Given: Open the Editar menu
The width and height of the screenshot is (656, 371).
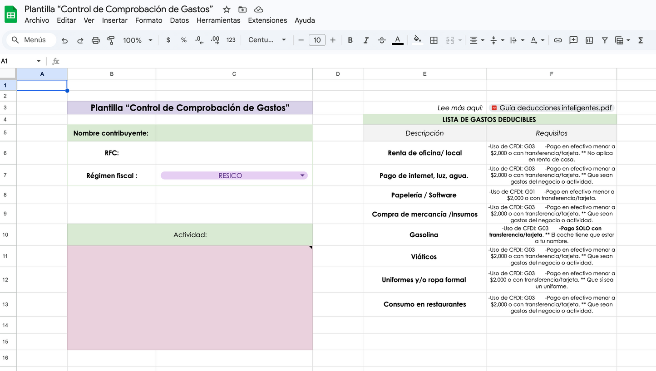Looking at the screenshot, I should (x=66, y=20).
